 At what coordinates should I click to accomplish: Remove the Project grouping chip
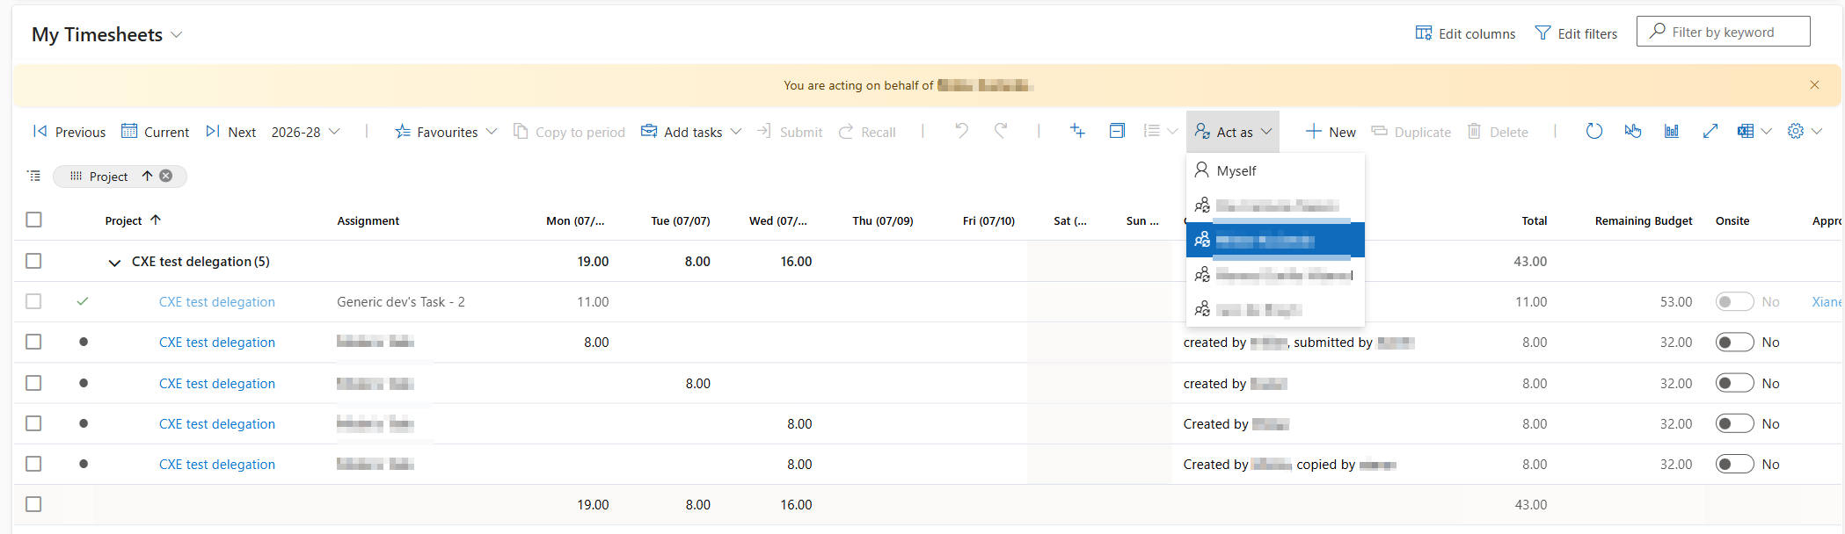165,176
